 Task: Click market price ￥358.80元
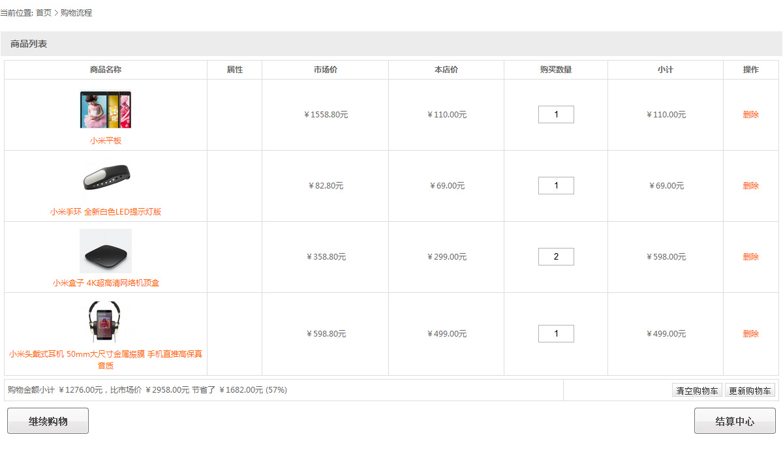click(326, 257)
